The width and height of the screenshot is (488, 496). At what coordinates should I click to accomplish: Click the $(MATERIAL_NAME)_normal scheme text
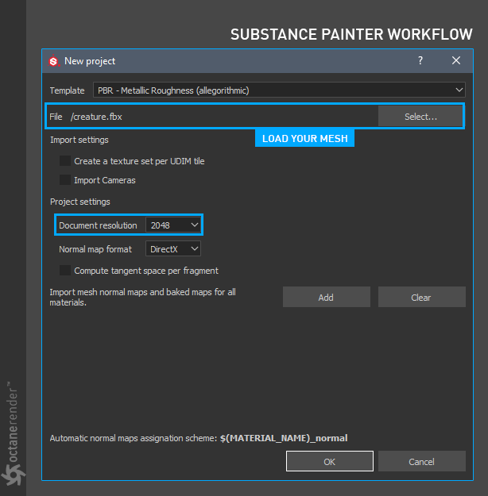point(284,438)
